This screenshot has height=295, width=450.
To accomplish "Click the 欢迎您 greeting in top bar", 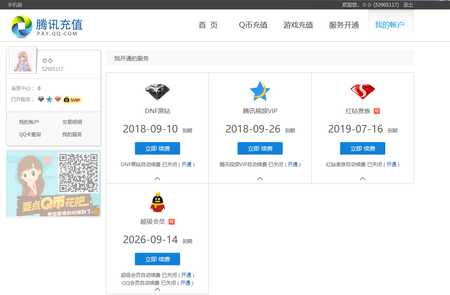I will coord(350,5).
